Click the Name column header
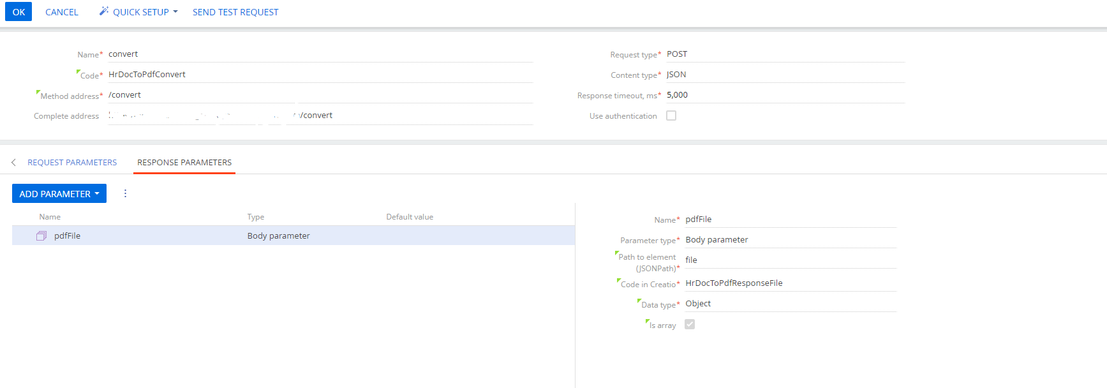This screenshot has width=1107, height=388. click(50, 217)
